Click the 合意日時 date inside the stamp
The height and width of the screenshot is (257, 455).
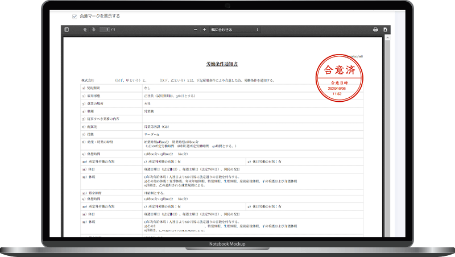coord(338,89)
